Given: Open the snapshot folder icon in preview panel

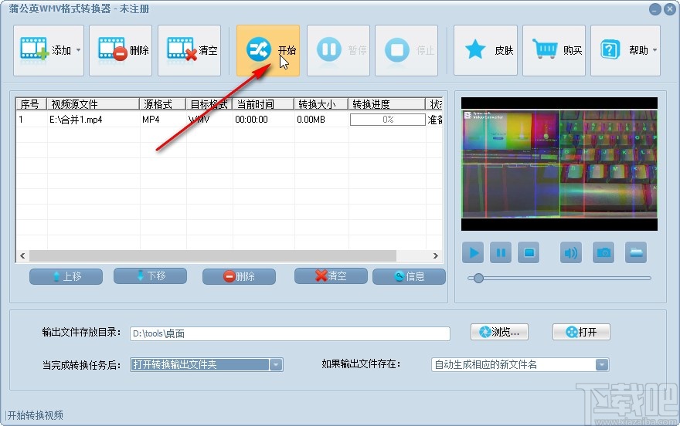Looking at the screenshot, I should (x=636, y=252).
